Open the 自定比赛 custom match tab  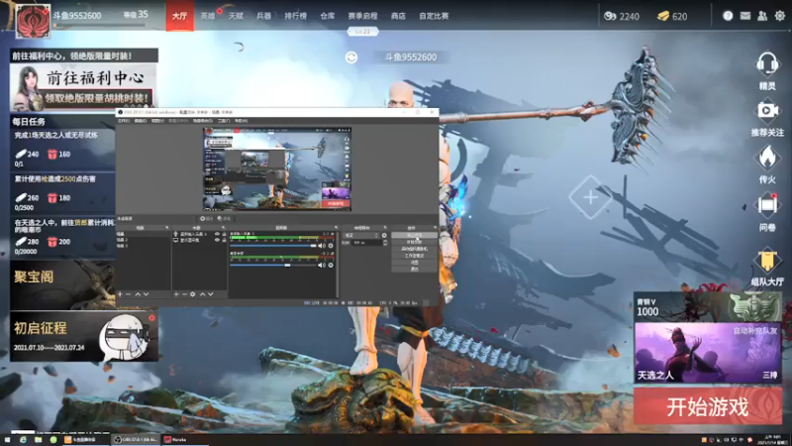[x=434, y=16]
